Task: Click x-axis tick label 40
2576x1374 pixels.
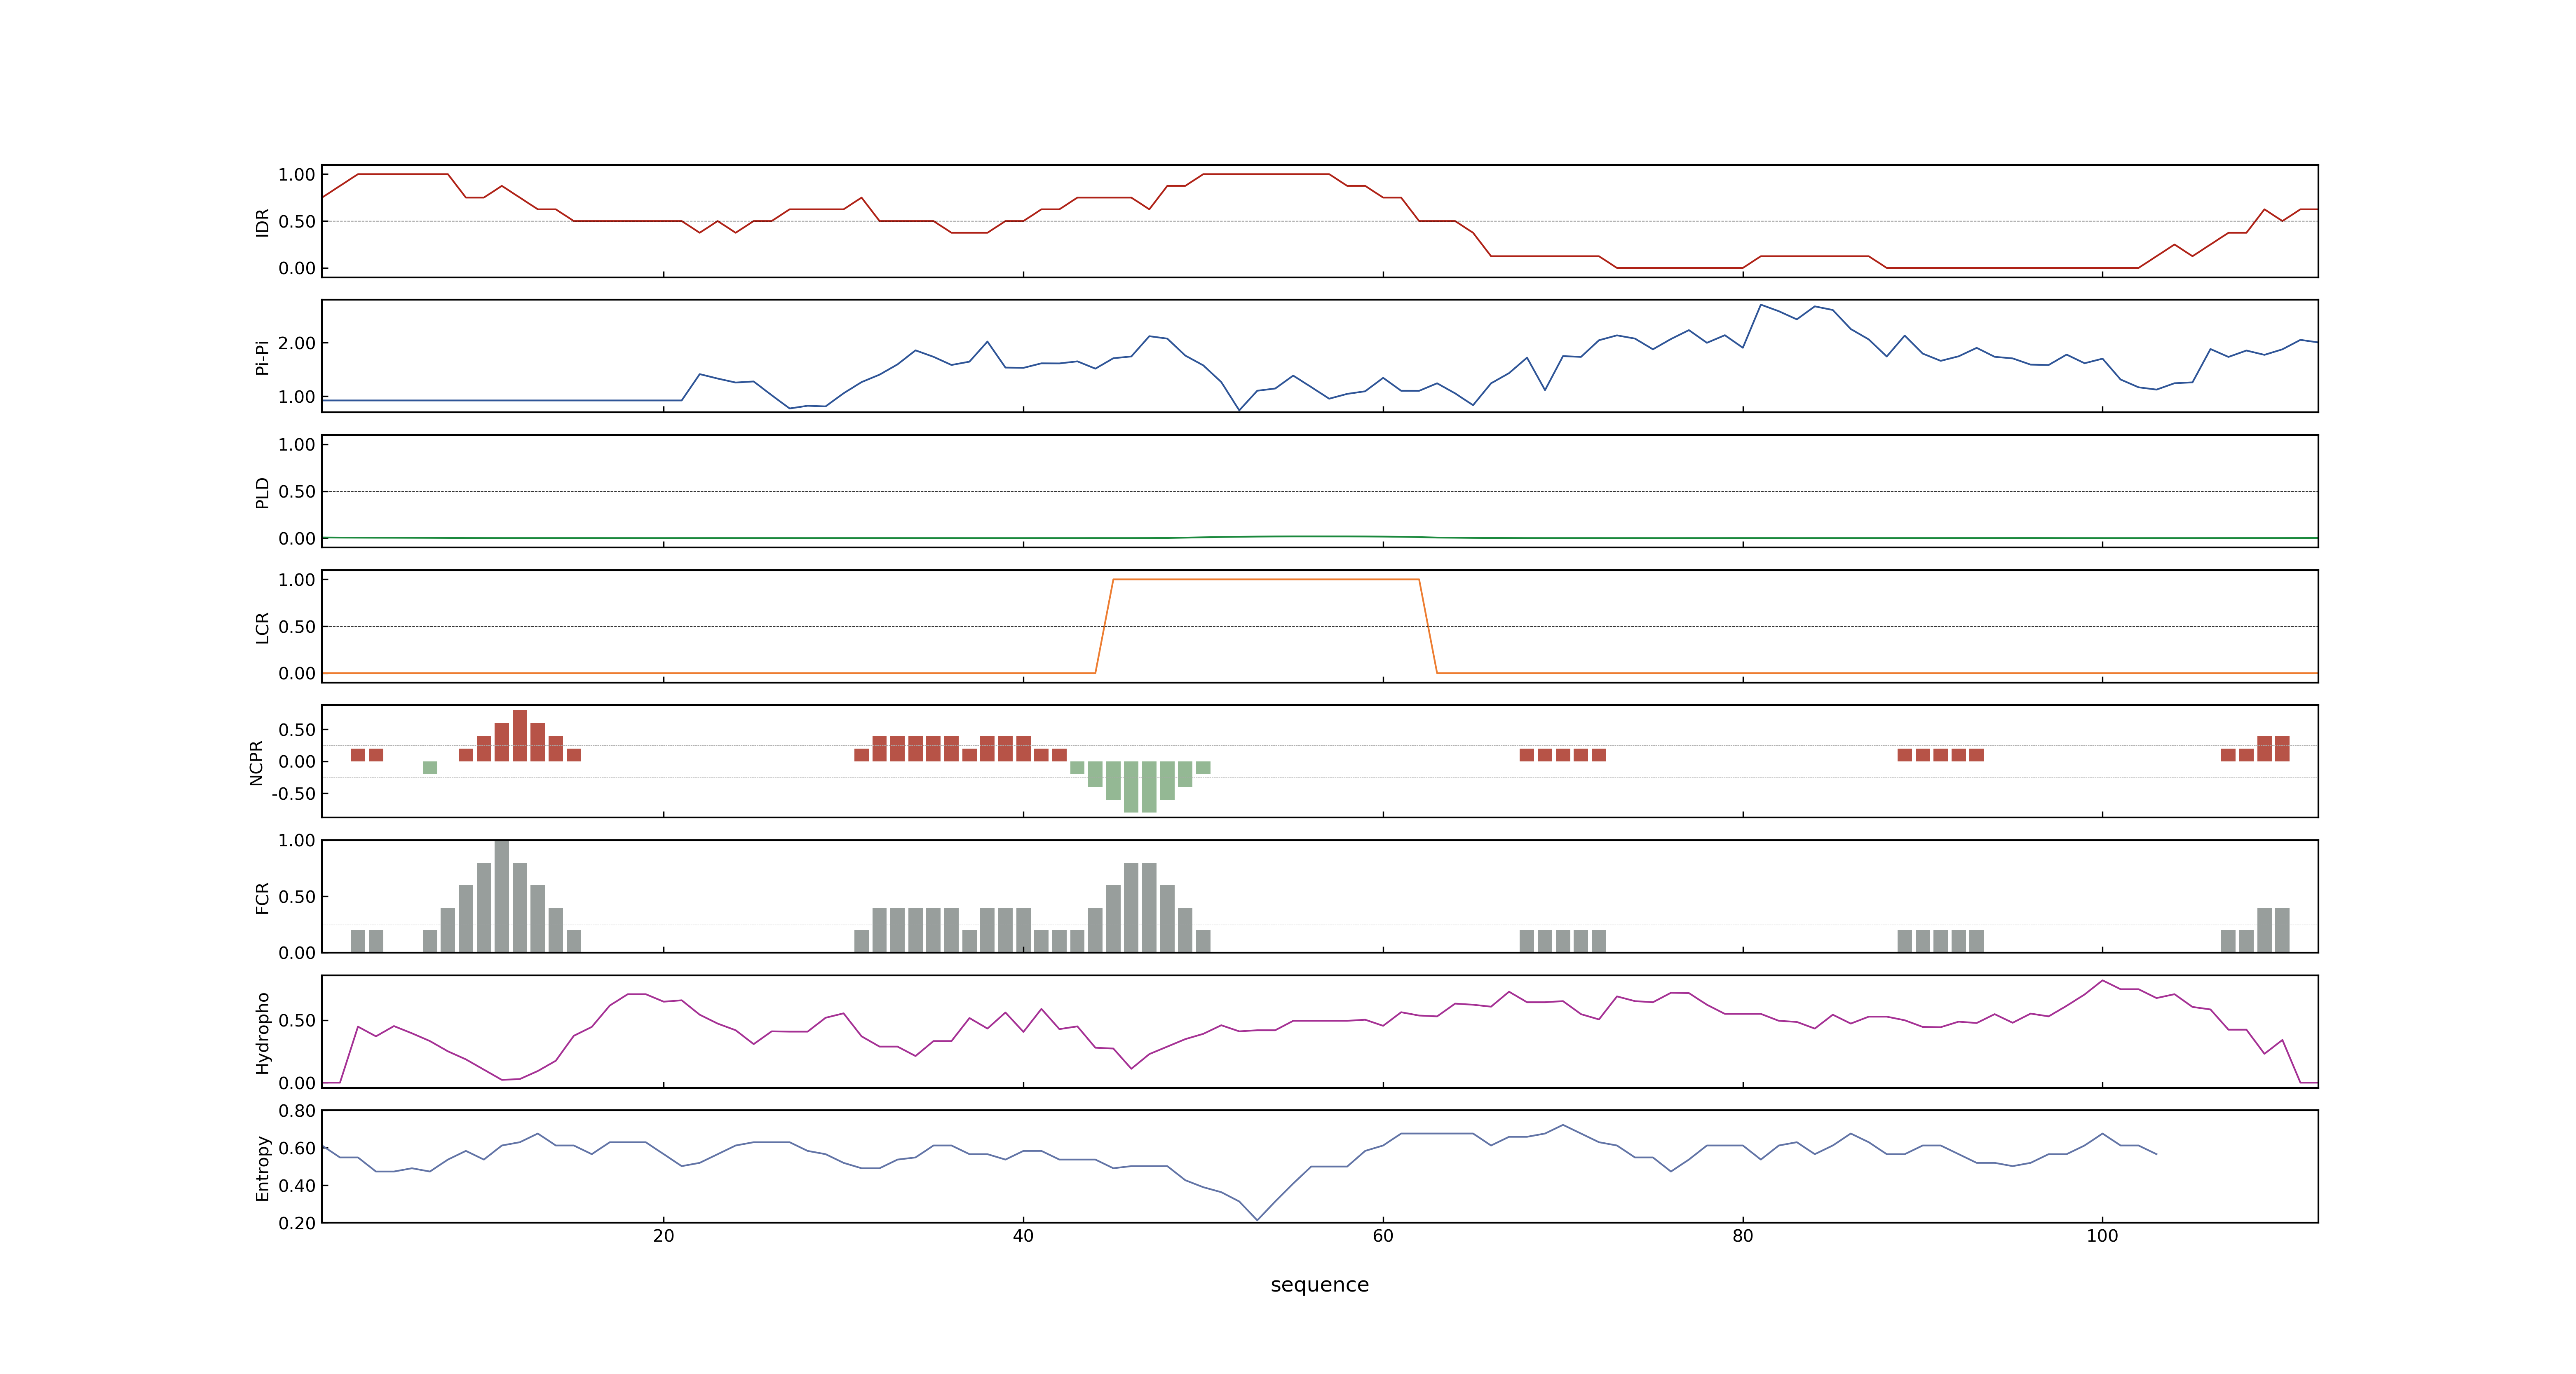Action: (1023, 1236)
